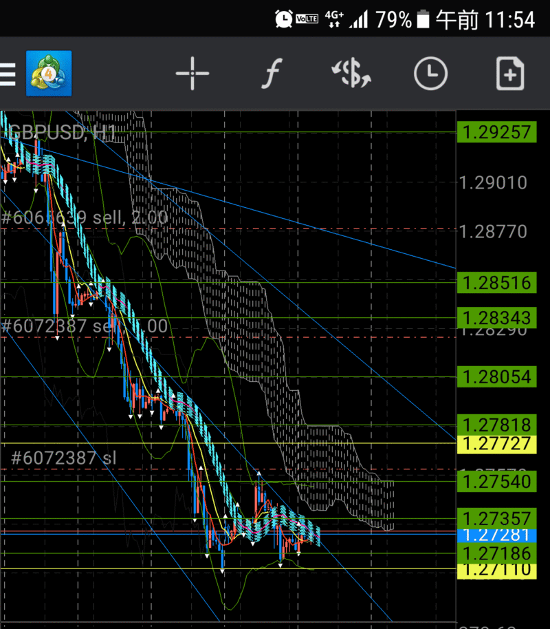Add new chart window icon
Image resolution: width=550 pixels, height=629 pixels.
tap(510, 74)
